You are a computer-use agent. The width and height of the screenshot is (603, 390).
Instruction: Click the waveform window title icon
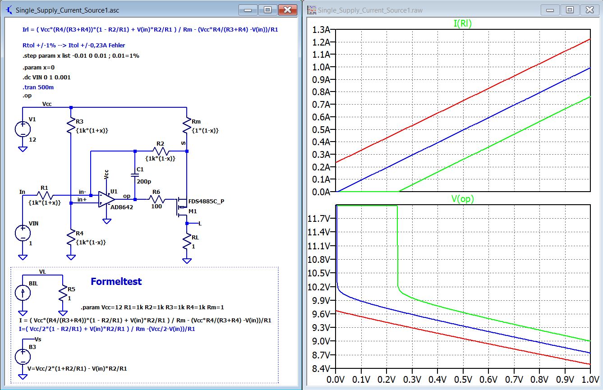coord(311,10)
